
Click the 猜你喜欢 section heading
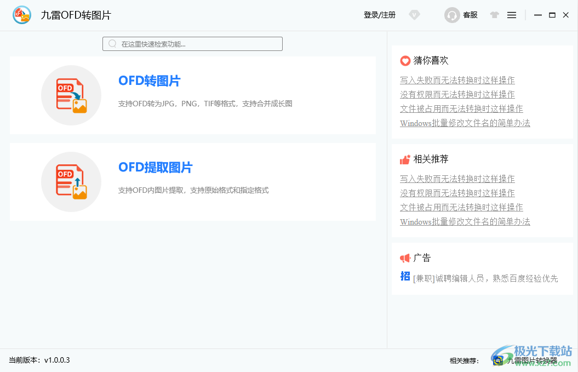(x=431, y=60)
